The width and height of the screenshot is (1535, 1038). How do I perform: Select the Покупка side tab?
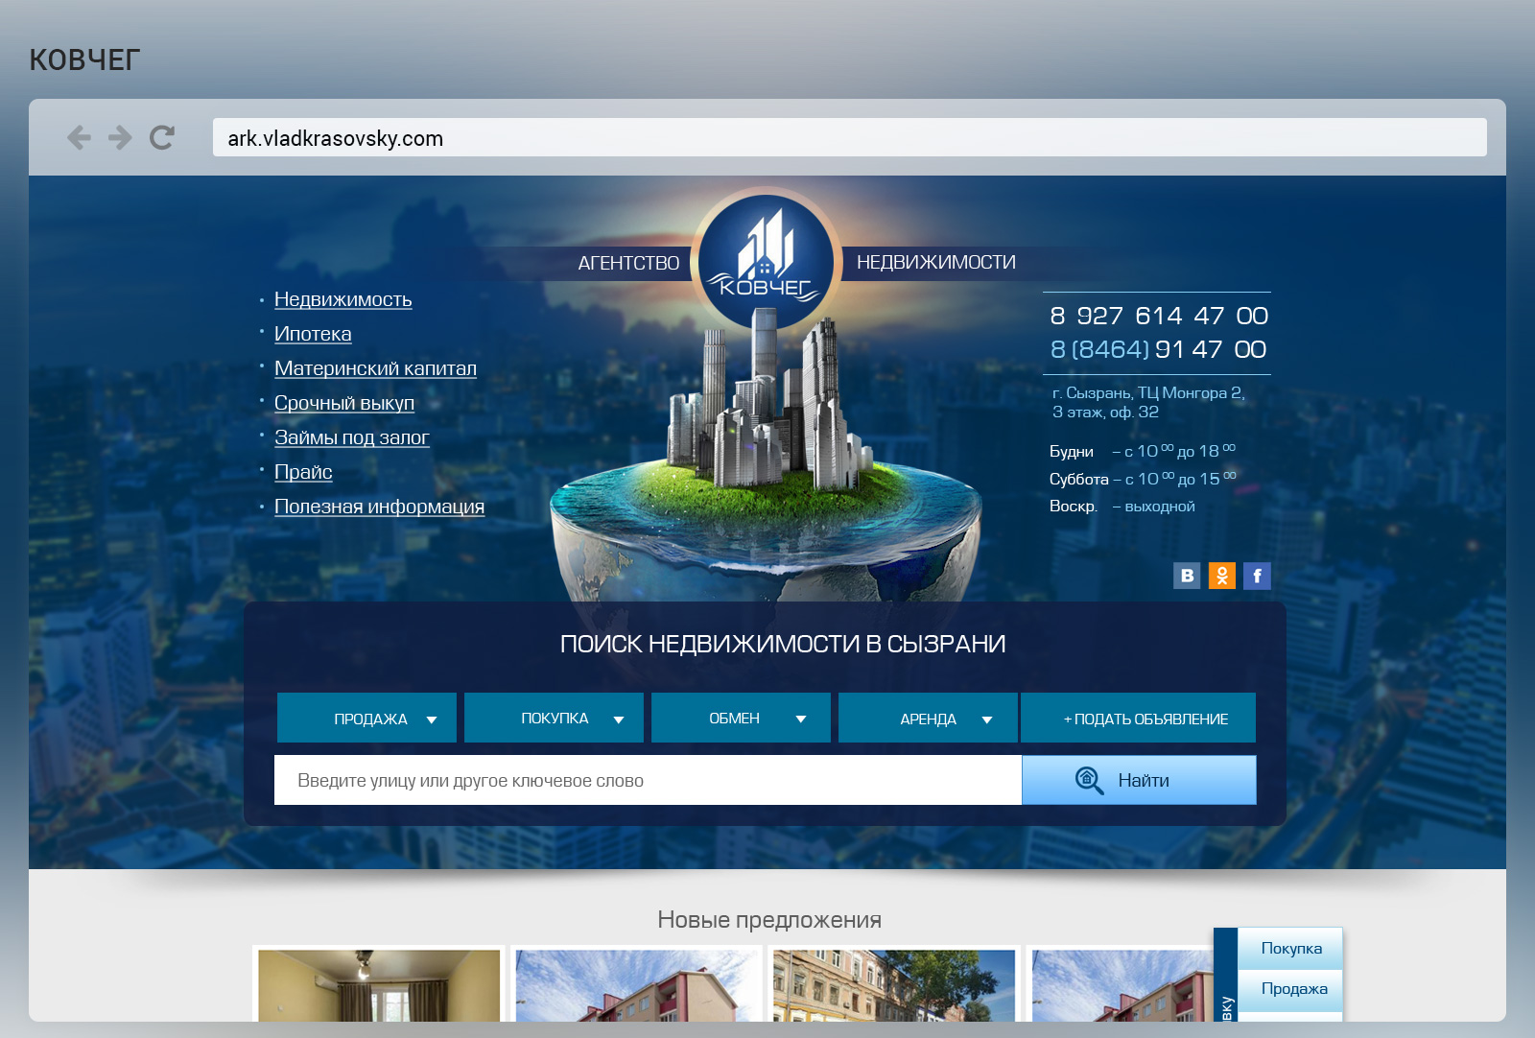coord(1290,948)
